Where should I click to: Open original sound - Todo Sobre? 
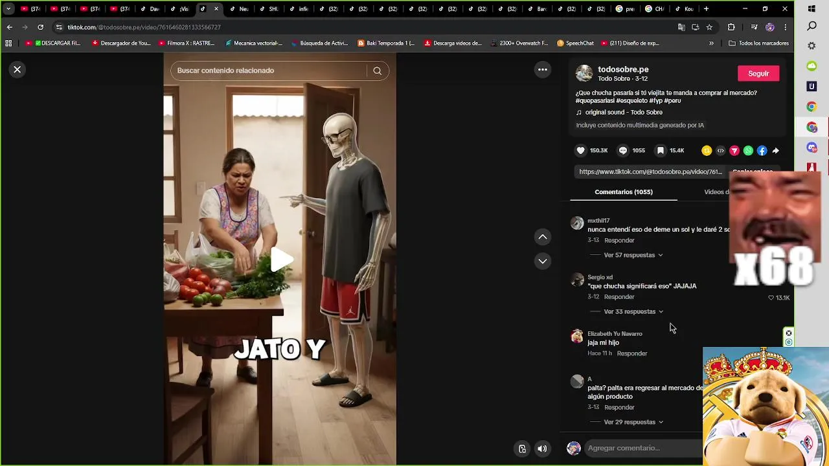tap(624, 112)
